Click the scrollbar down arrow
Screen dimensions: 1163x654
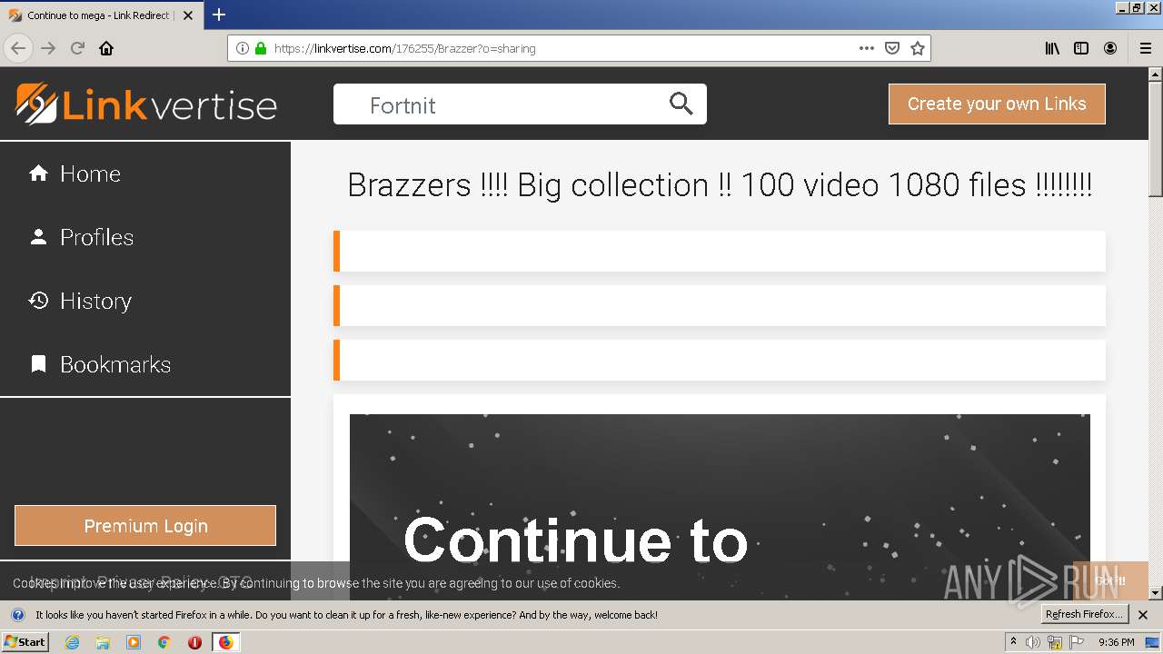[x=1156, y=593]
